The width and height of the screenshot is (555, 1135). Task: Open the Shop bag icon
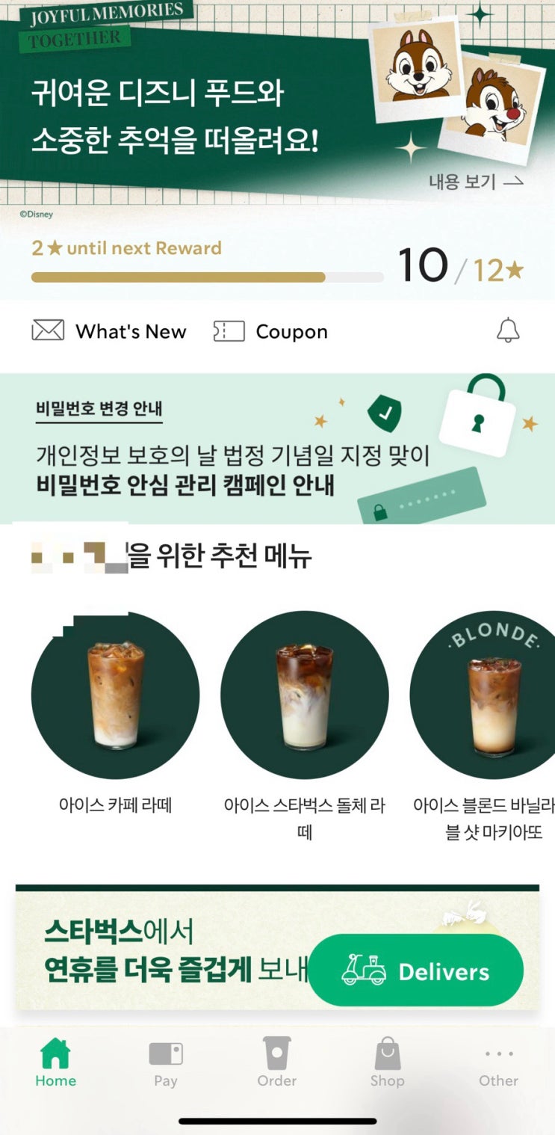click(387, 1054)
